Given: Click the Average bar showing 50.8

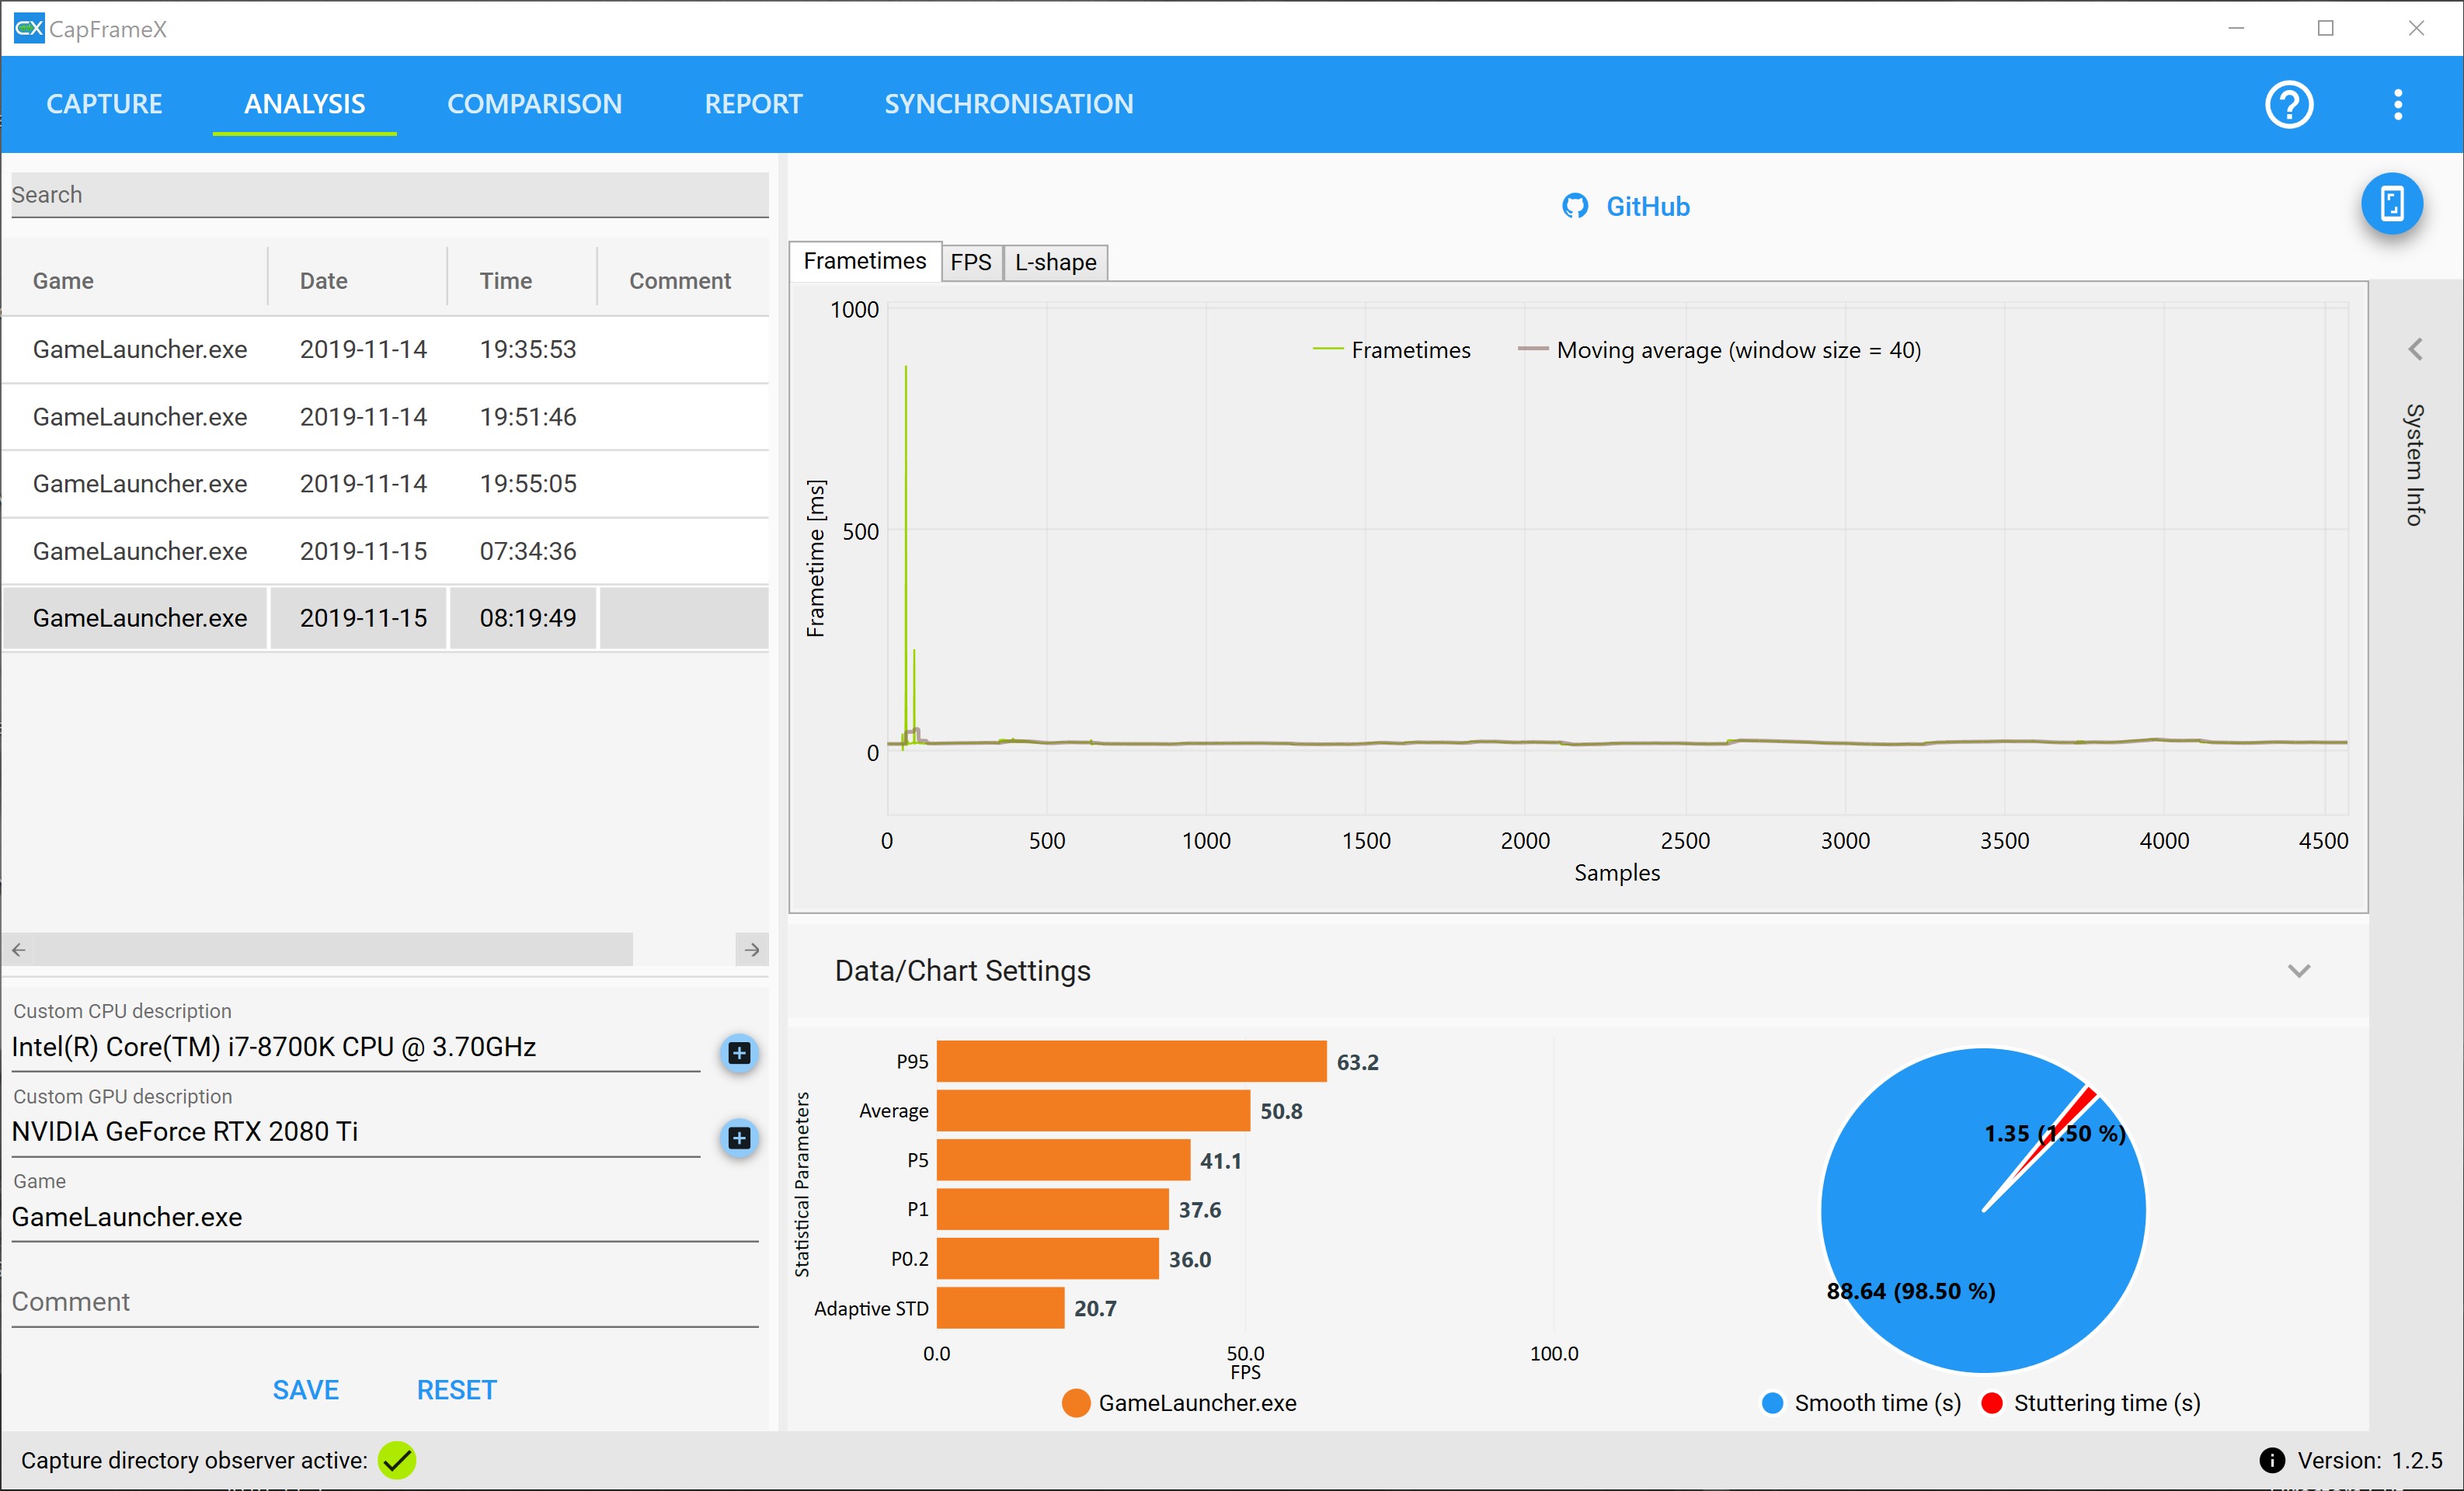Looking at the screenshot, I should click(x=1093, y=1110).
